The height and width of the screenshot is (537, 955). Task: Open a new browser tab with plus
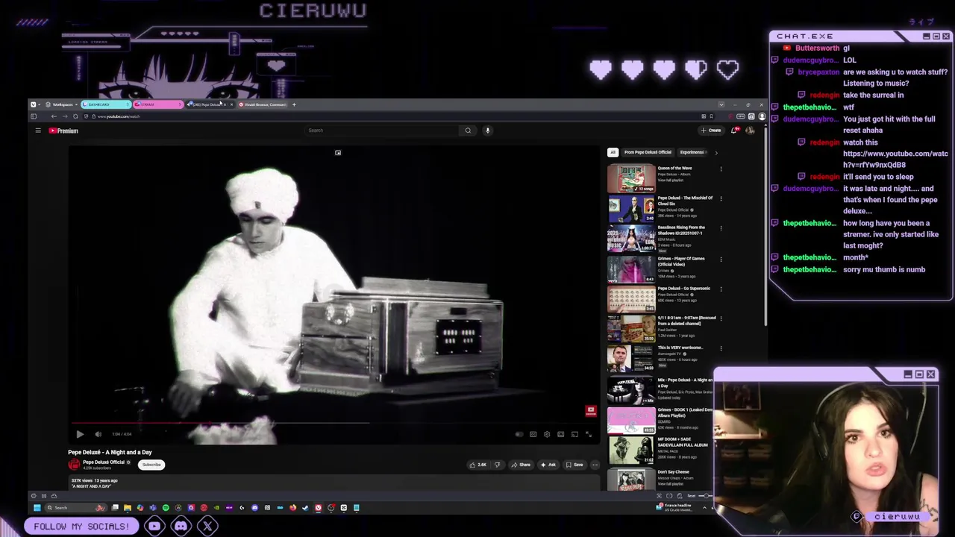click(294, 104)
